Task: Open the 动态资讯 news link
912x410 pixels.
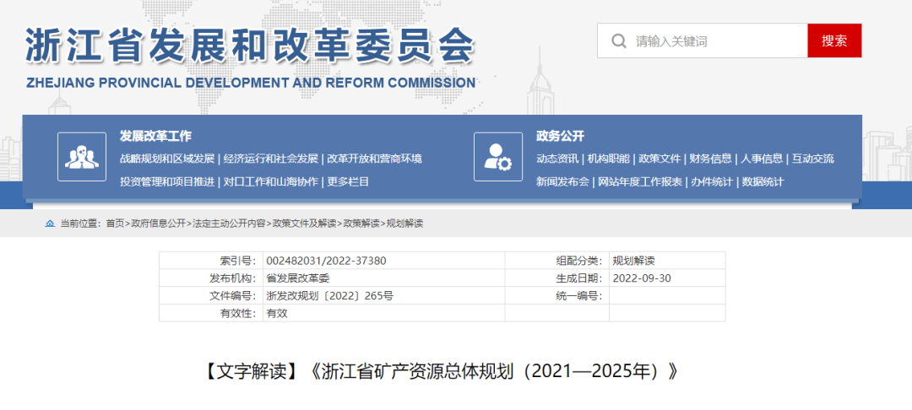Action: pyautogui.click(x=557, y=159)
